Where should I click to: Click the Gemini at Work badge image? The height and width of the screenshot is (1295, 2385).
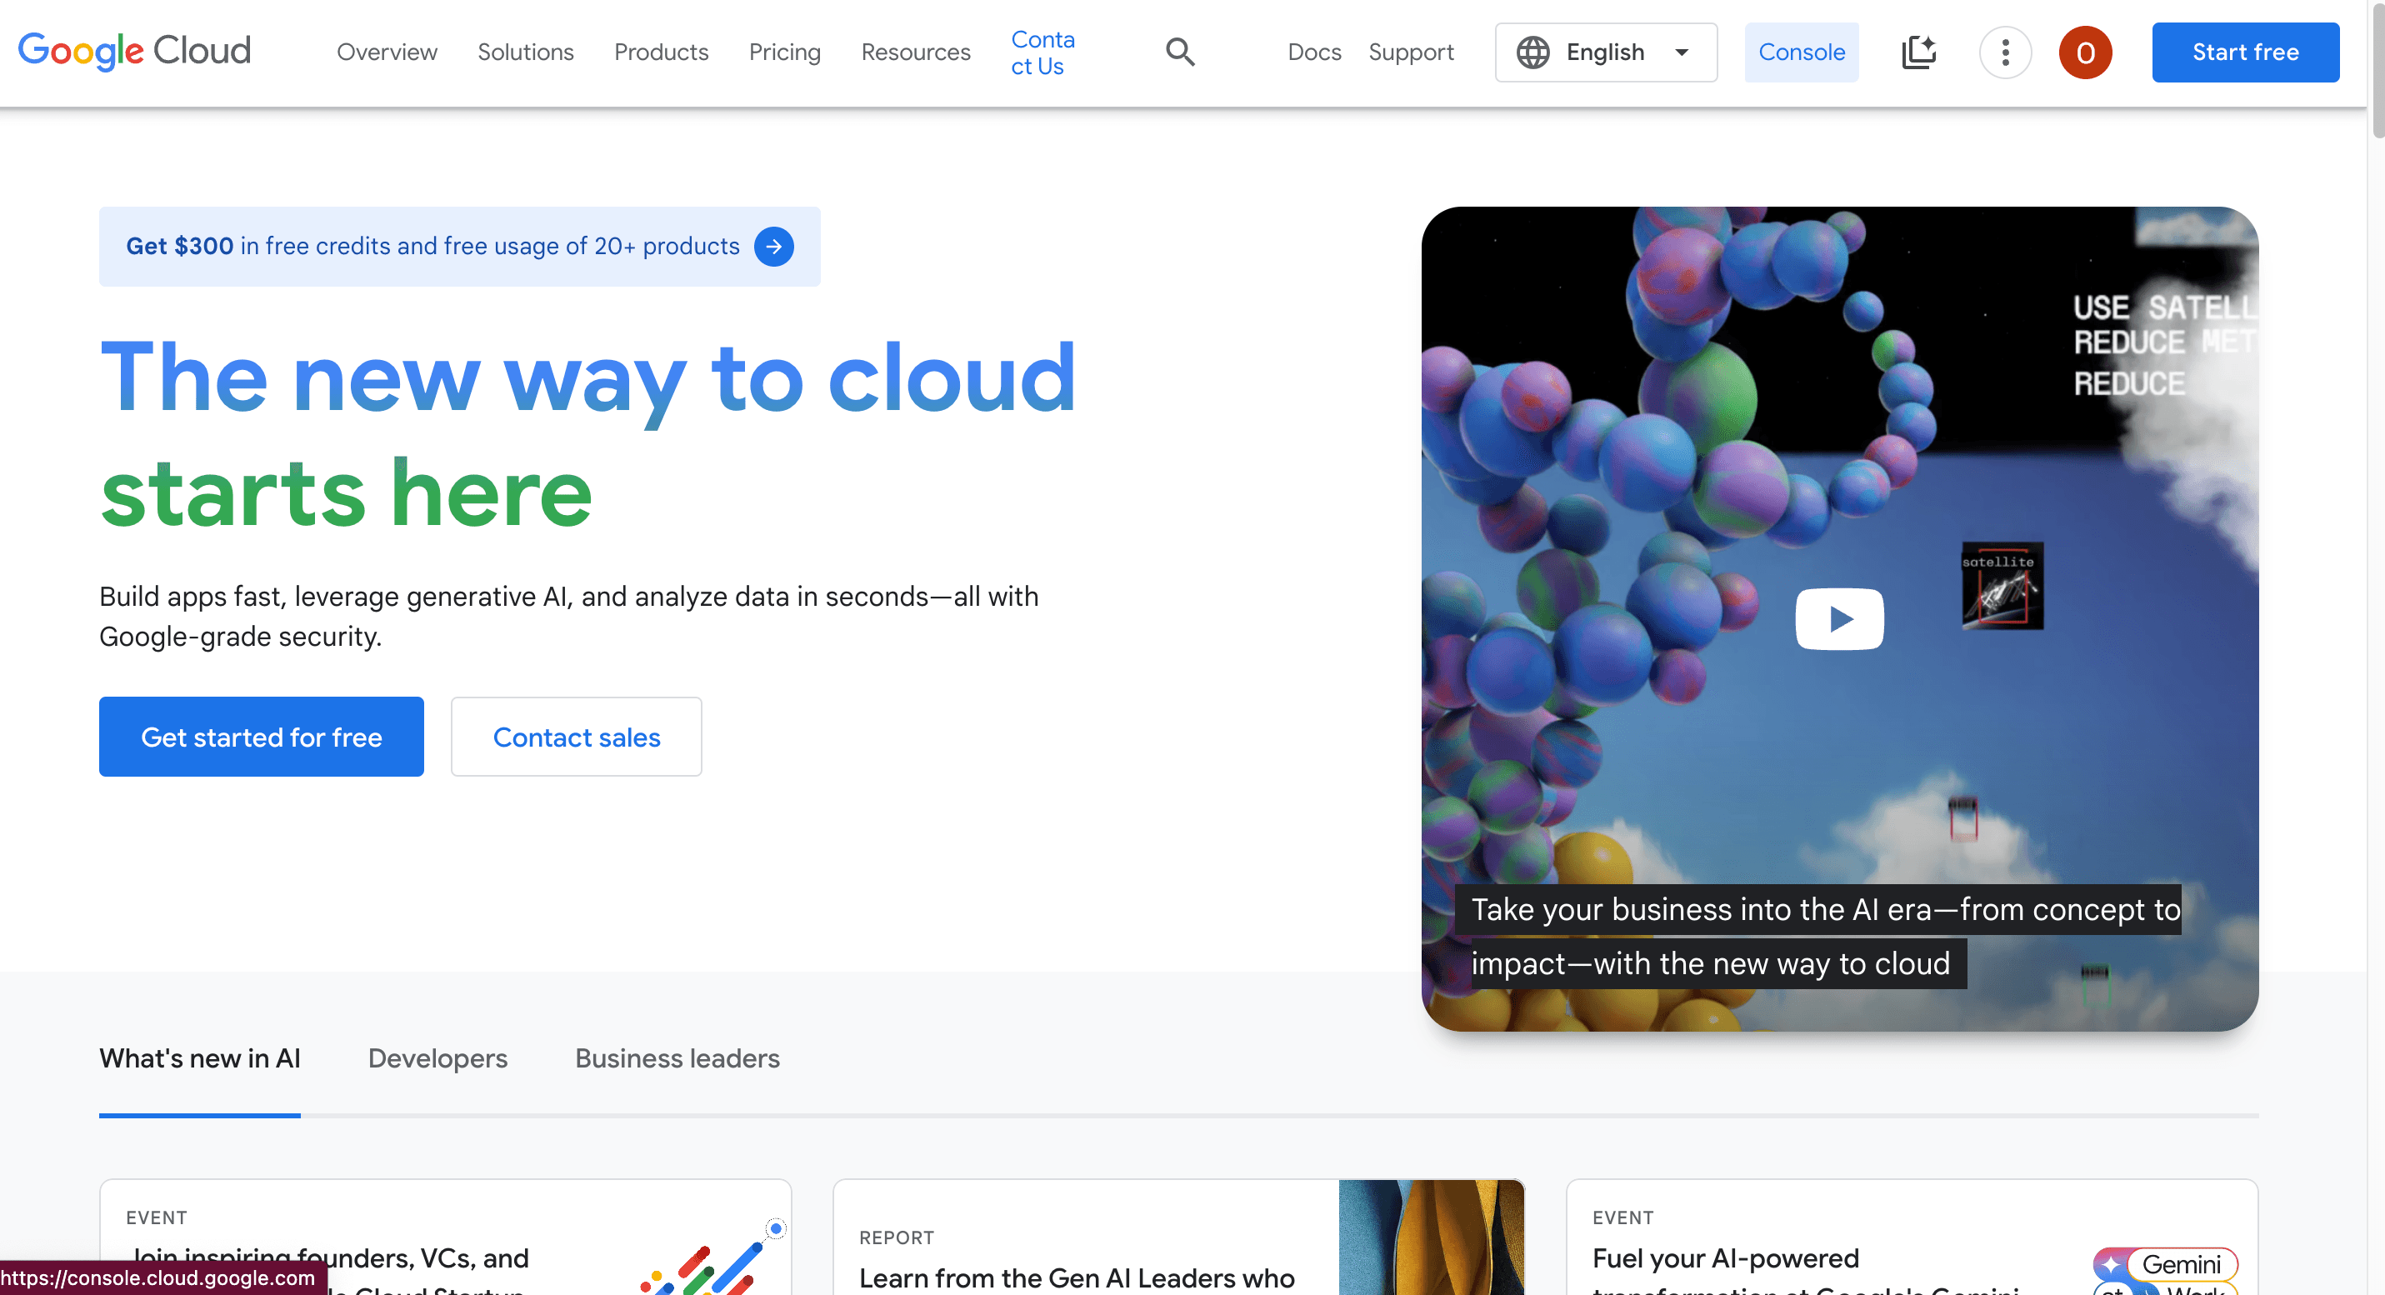2165,1271
